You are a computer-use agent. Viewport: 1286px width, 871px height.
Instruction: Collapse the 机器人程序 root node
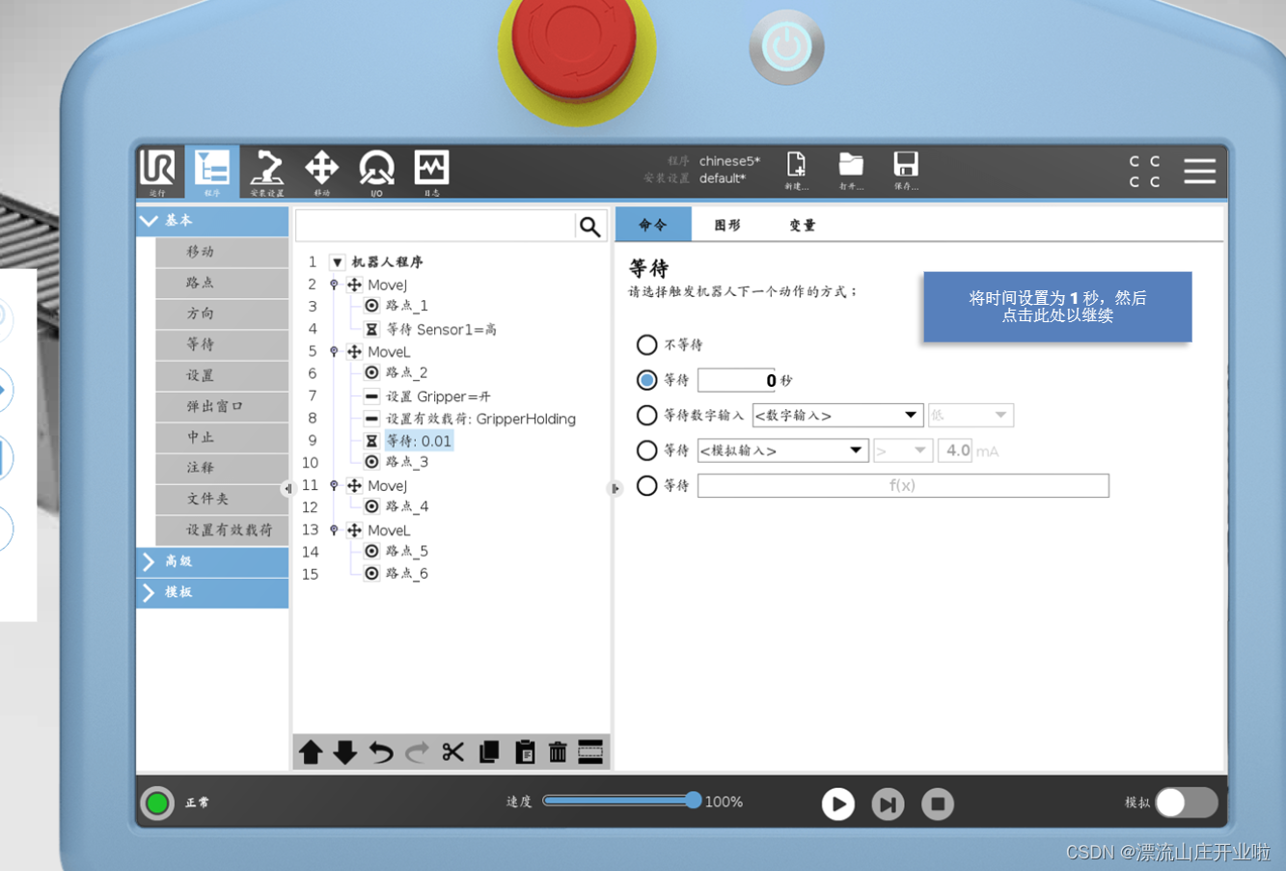pyautogui.click(x=337, y=262)
